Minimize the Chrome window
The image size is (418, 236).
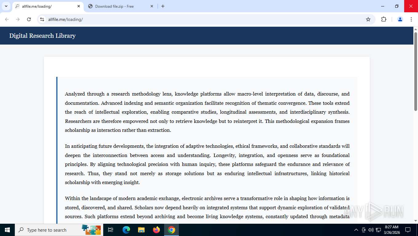pyautogui.click(x=383, y=6)
